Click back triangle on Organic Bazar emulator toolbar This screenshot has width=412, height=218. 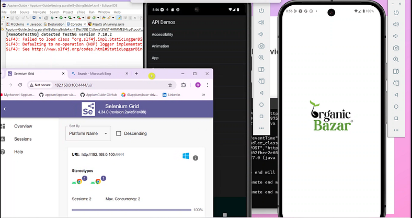coord(396,95)
